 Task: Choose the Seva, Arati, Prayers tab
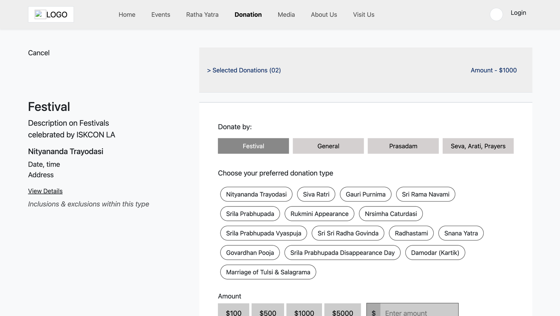click(478, 146)
